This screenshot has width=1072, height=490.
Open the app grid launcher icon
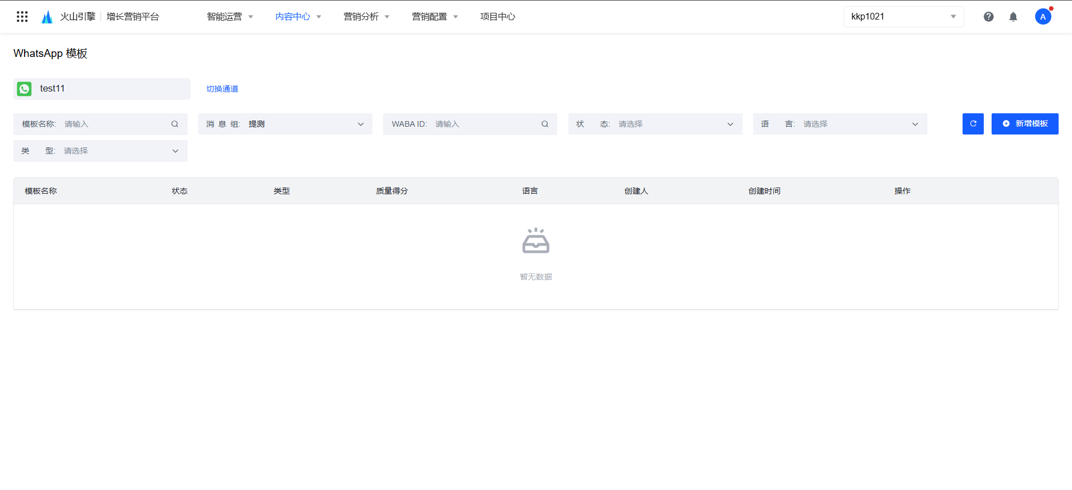coord(22,17)
